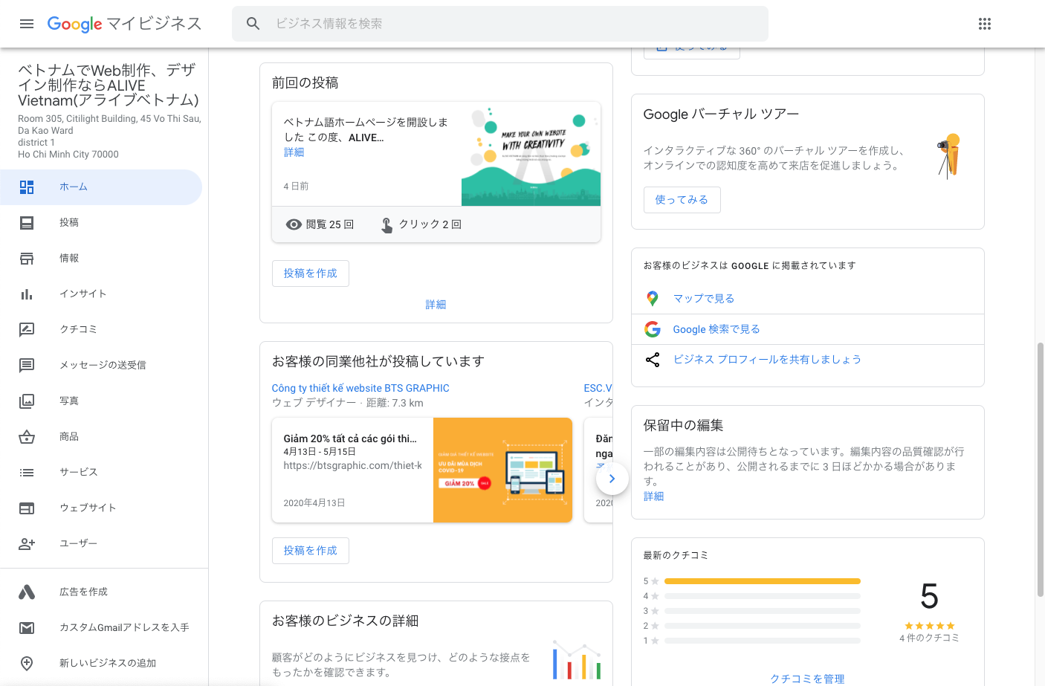The height and width of the screenshot is (686, 1045).
Task: Click the add new business pin icon
Action: point(27,663)
